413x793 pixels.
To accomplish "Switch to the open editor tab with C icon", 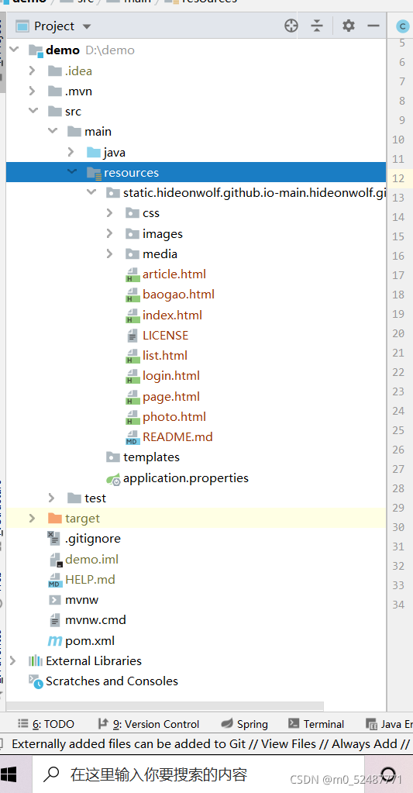I will pos(402,26).
